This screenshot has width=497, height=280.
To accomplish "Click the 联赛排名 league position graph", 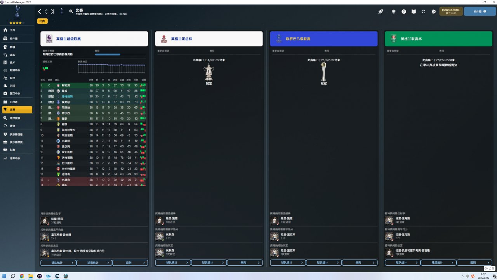I will [112, 68].
